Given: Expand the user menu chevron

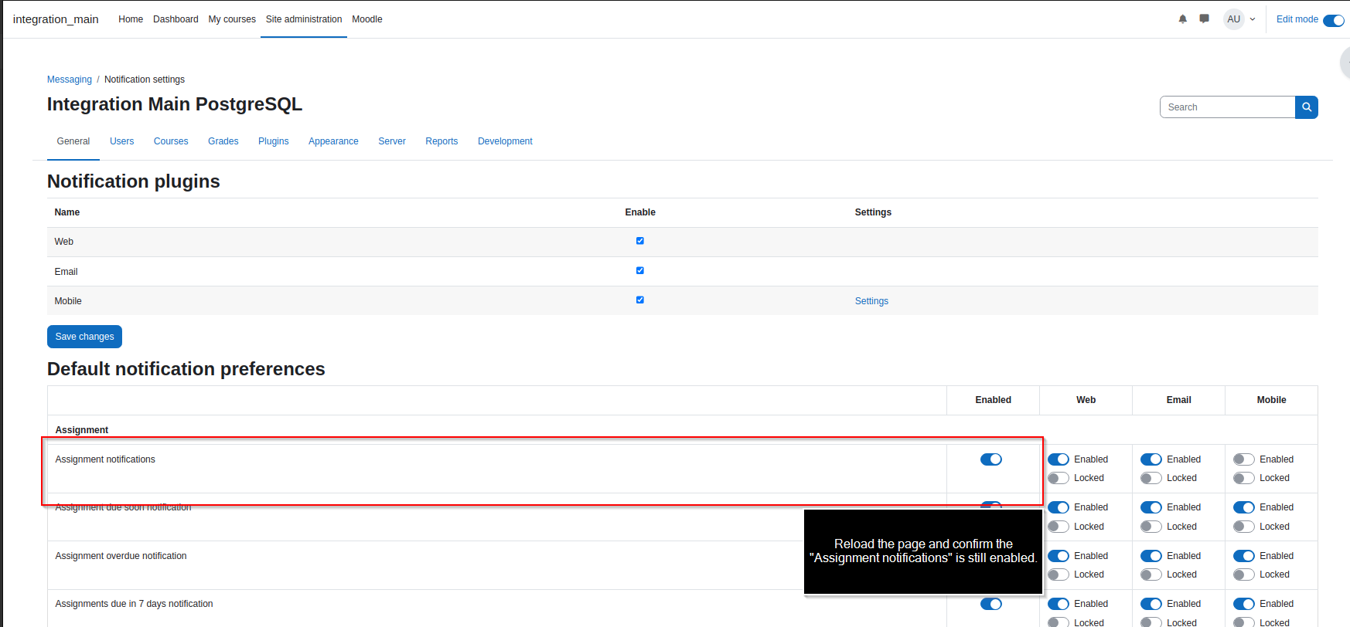Looking at the screenshot, I should coord(1253,19).
